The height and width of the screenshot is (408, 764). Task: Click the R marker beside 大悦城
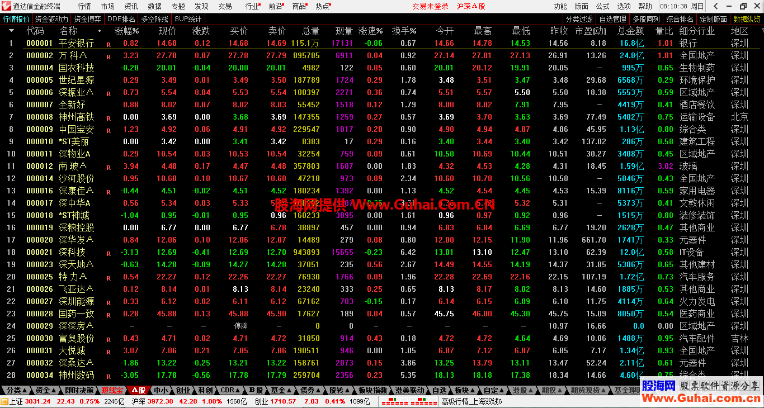coord(109,352)
